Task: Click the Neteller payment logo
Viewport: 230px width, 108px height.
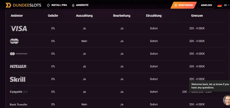Action: [18, 66]
